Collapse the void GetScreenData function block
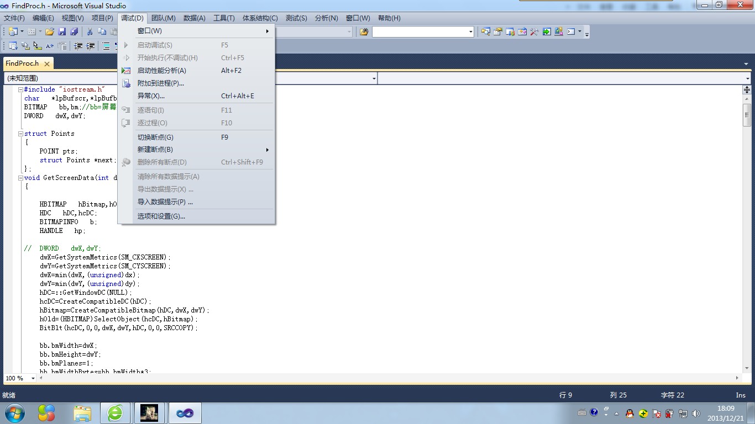755x424 pixels. (x=20, y=178)
